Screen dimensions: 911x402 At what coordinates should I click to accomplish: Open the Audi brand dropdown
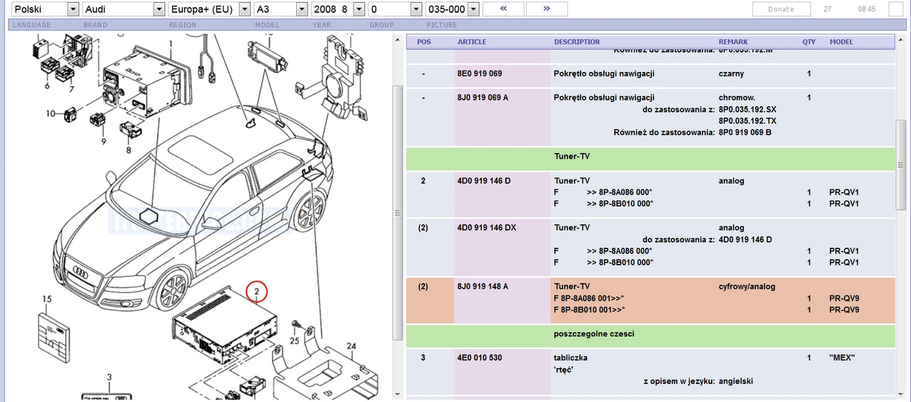(x=124, y=9)
